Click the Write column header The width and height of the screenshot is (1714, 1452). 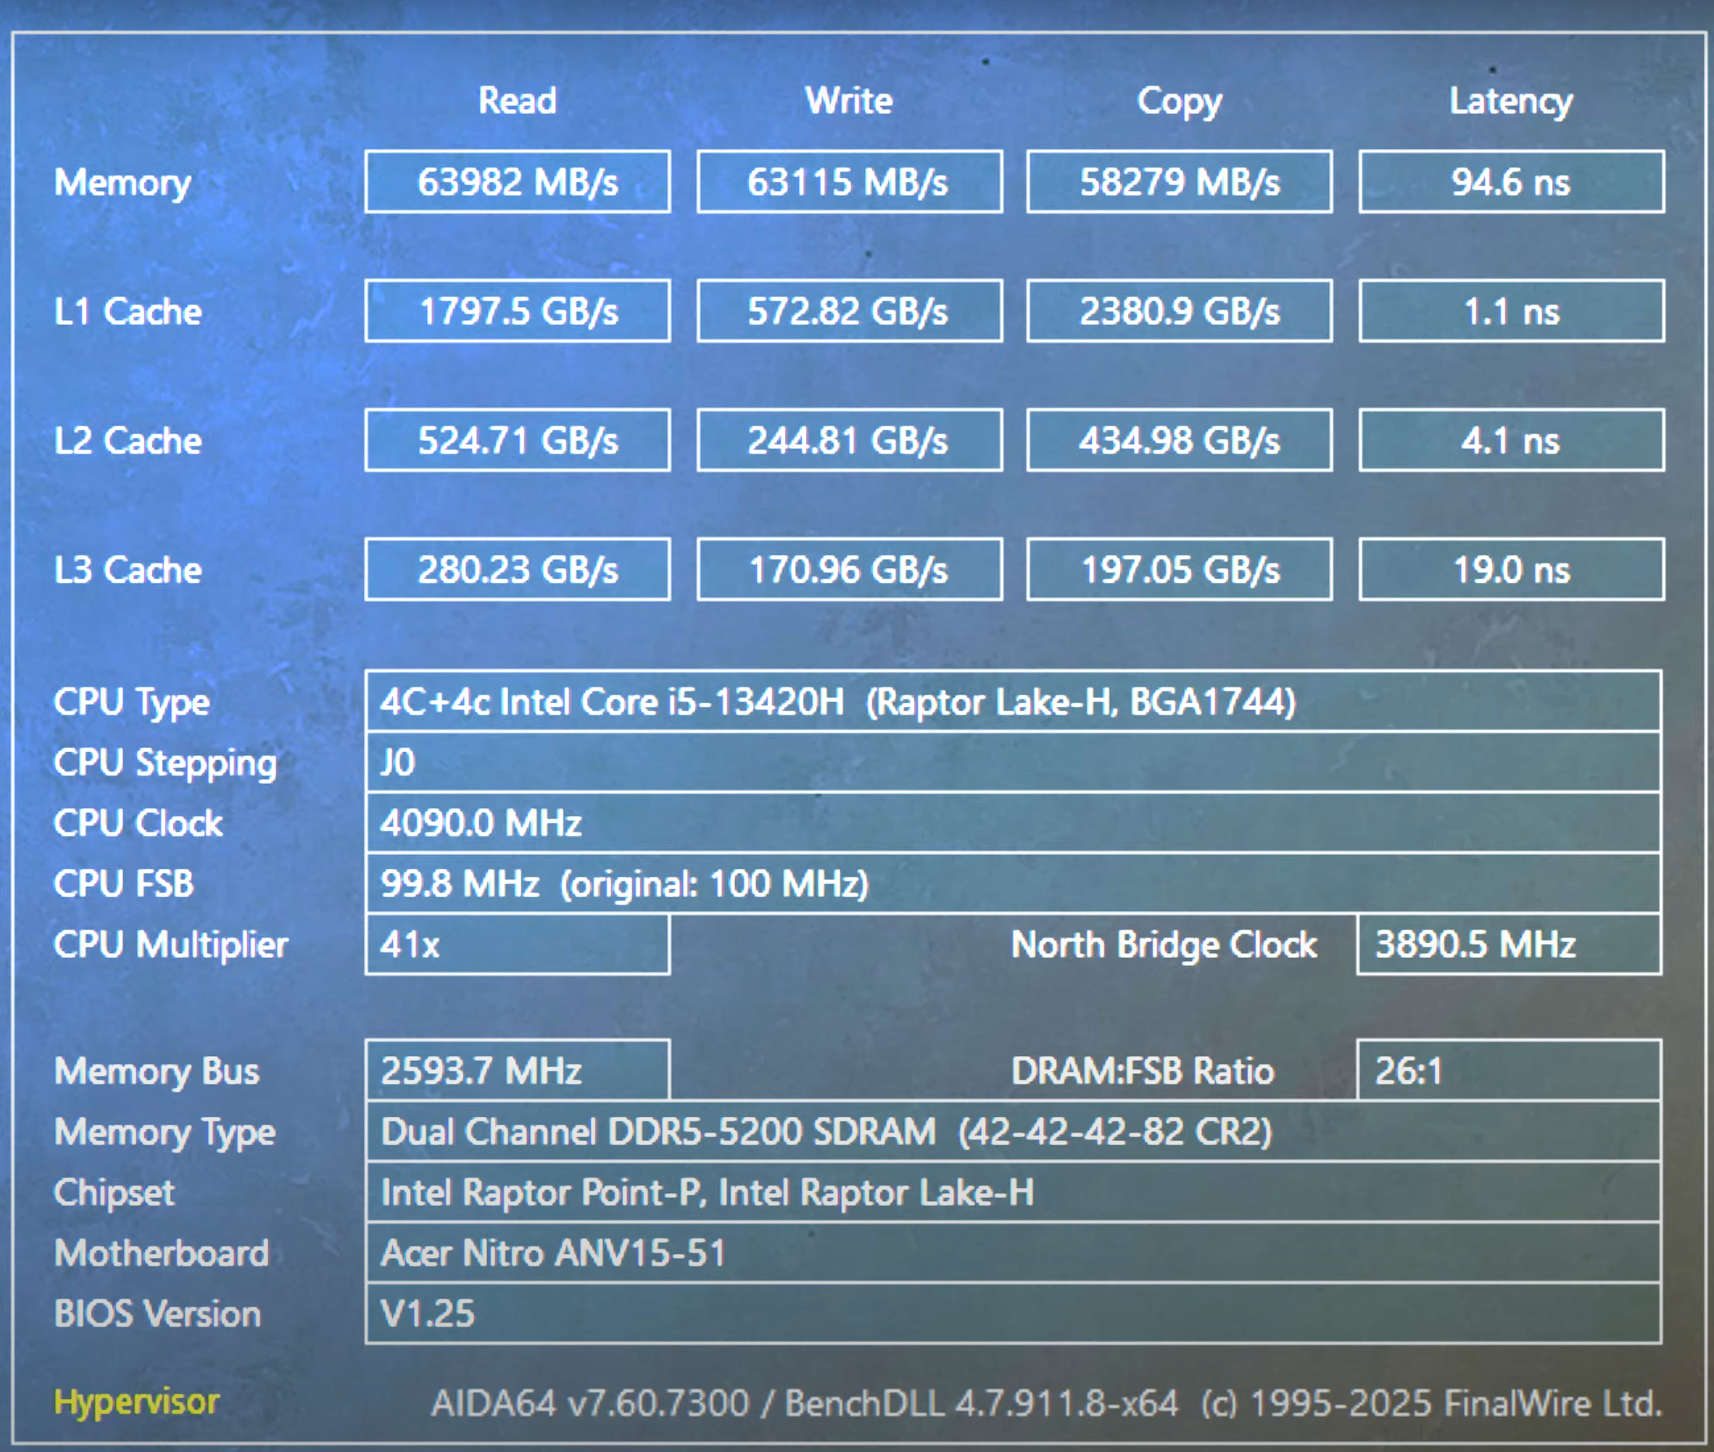pos(849,101)
